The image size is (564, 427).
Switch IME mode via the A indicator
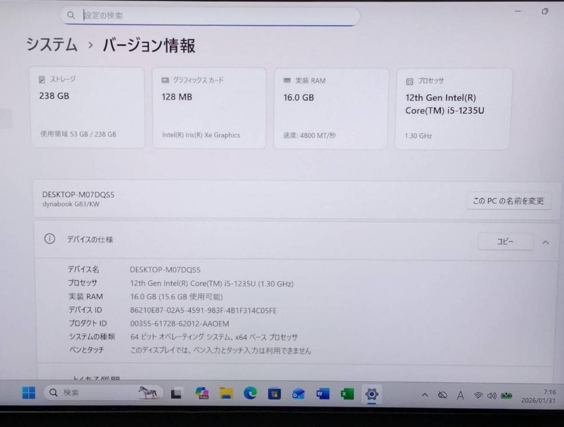461,396
